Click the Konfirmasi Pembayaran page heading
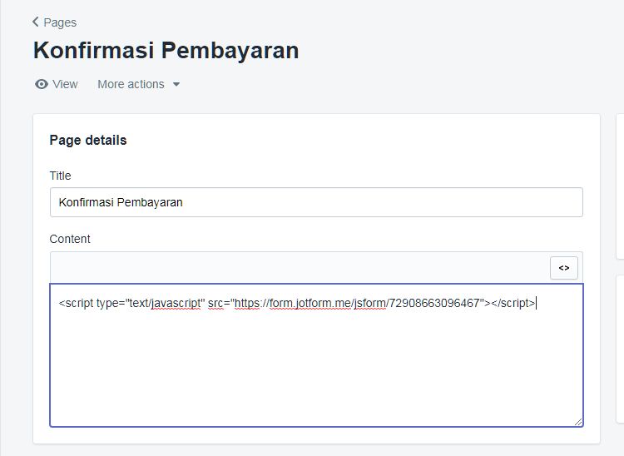The height and width of the screenshot is (456, 624). coord(166,51)
